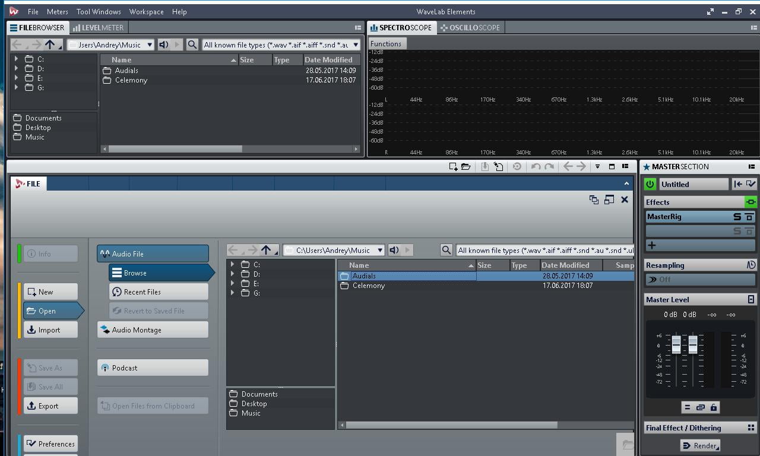Toggle solo on the MasterRig effect
The width and height of the screenshot is (760, 456).
tap(737, 217)
